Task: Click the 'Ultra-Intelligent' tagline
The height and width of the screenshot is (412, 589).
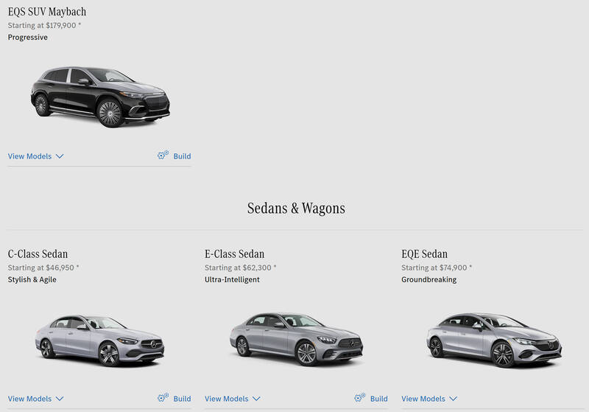Action: click(232, 279)
